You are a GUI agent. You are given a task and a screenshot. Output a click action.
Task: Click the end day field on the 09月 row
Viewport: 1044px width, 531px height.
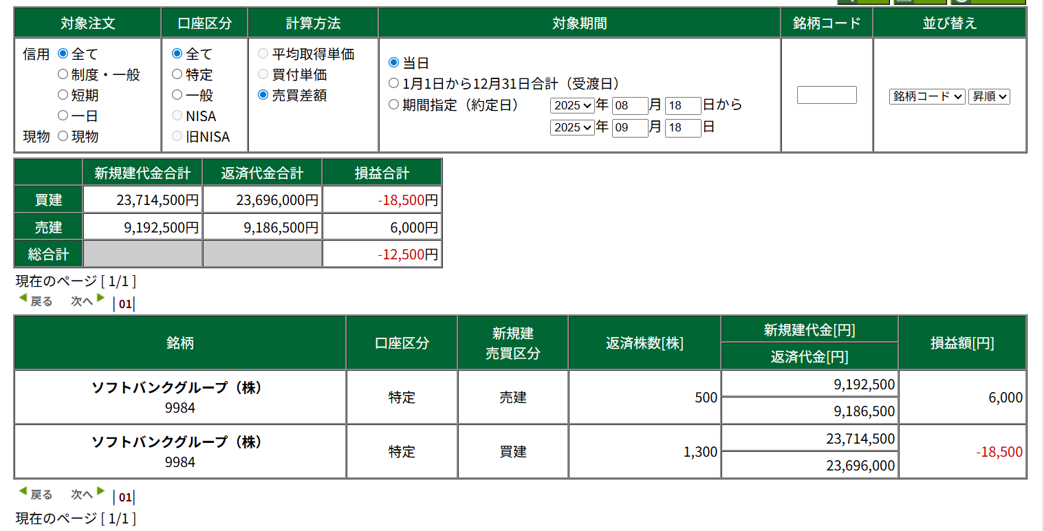tap(683, 128)
